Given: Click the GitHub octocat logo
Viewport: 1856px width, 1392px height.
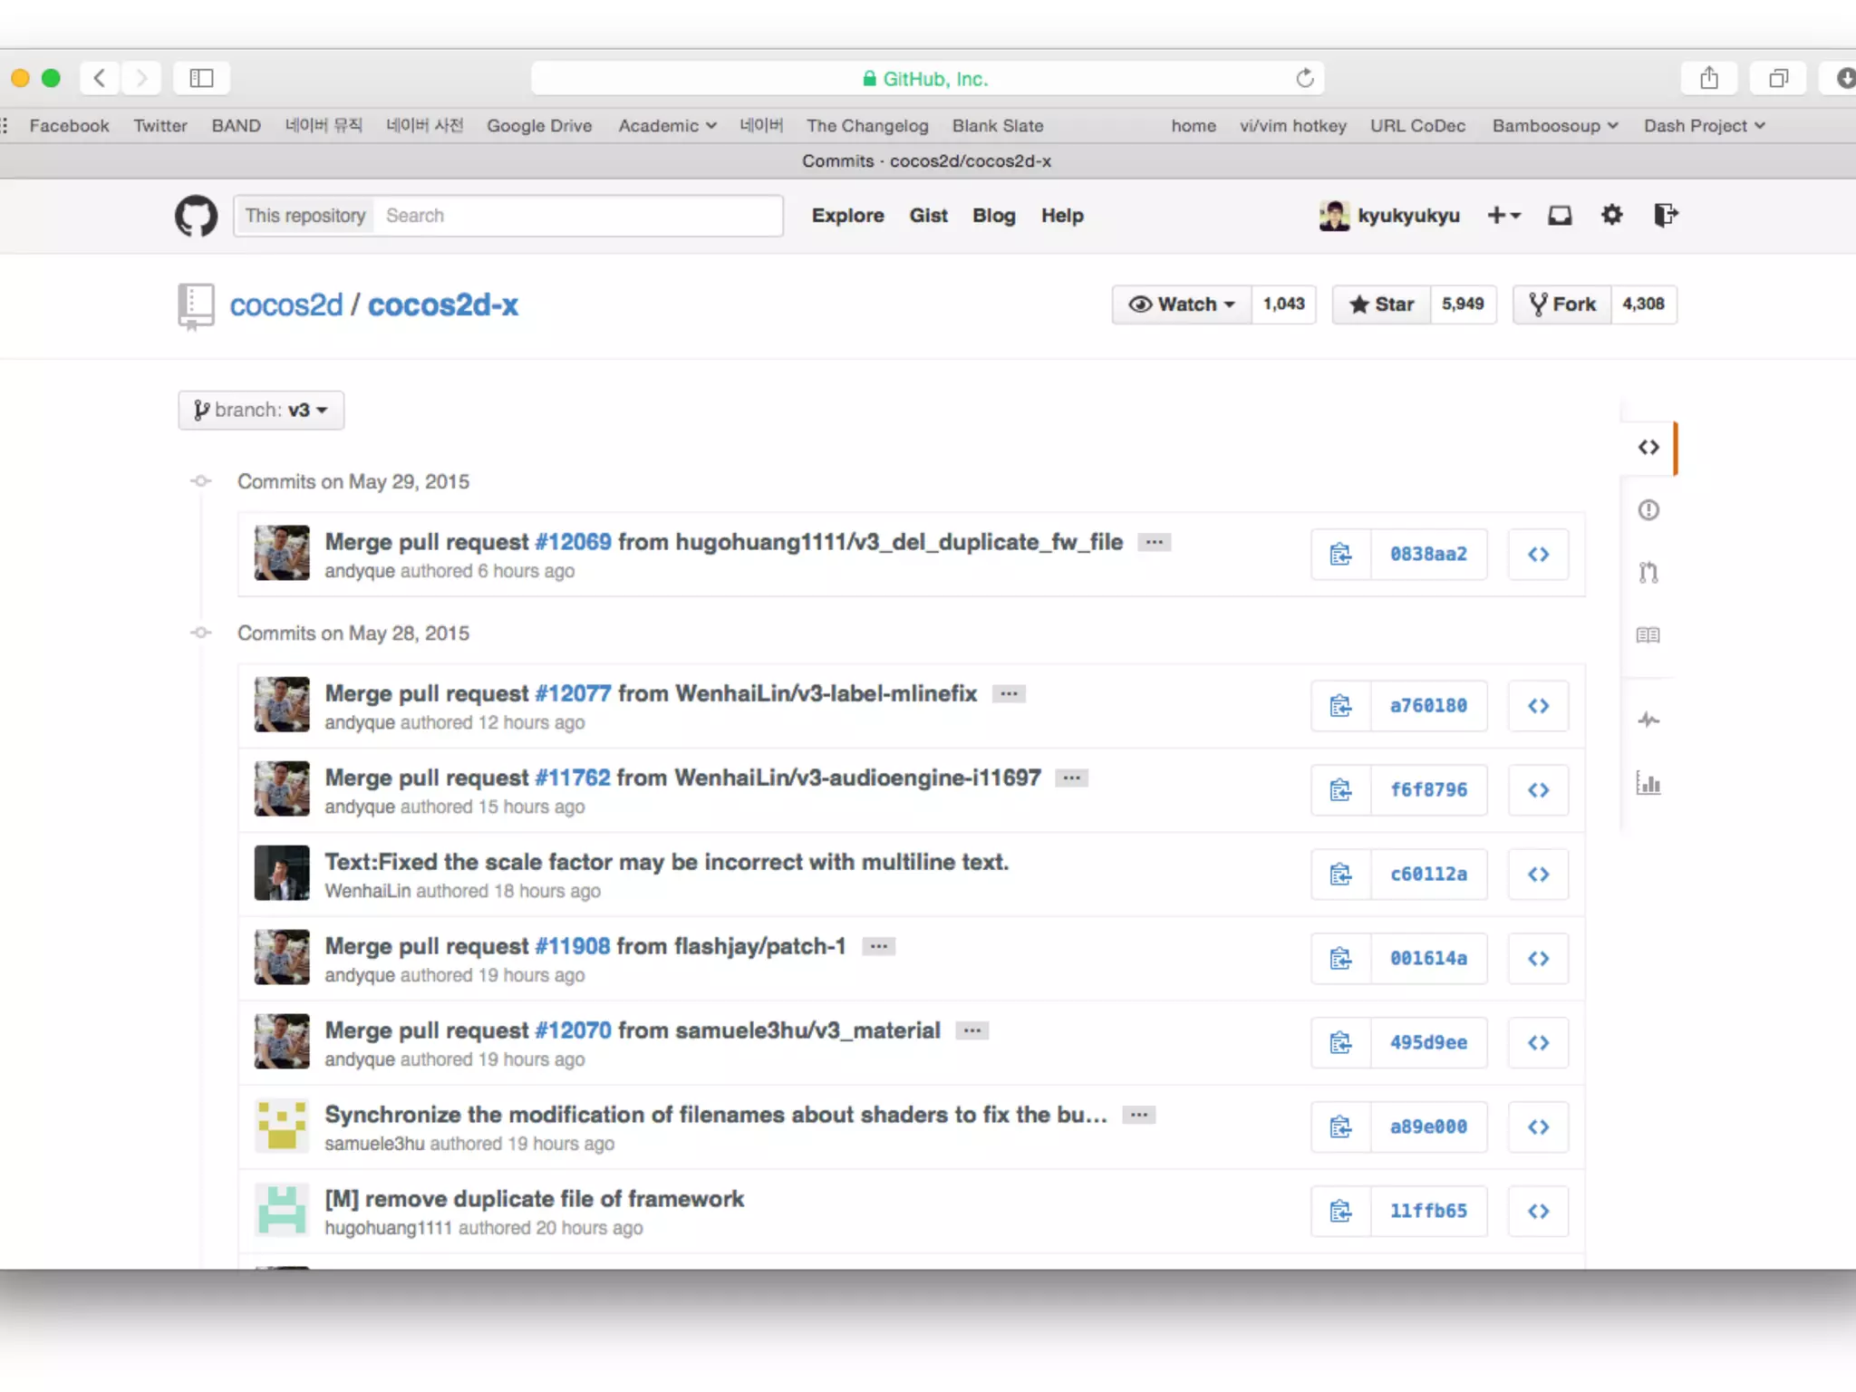Looking at the screenshot, I should 196,216.
